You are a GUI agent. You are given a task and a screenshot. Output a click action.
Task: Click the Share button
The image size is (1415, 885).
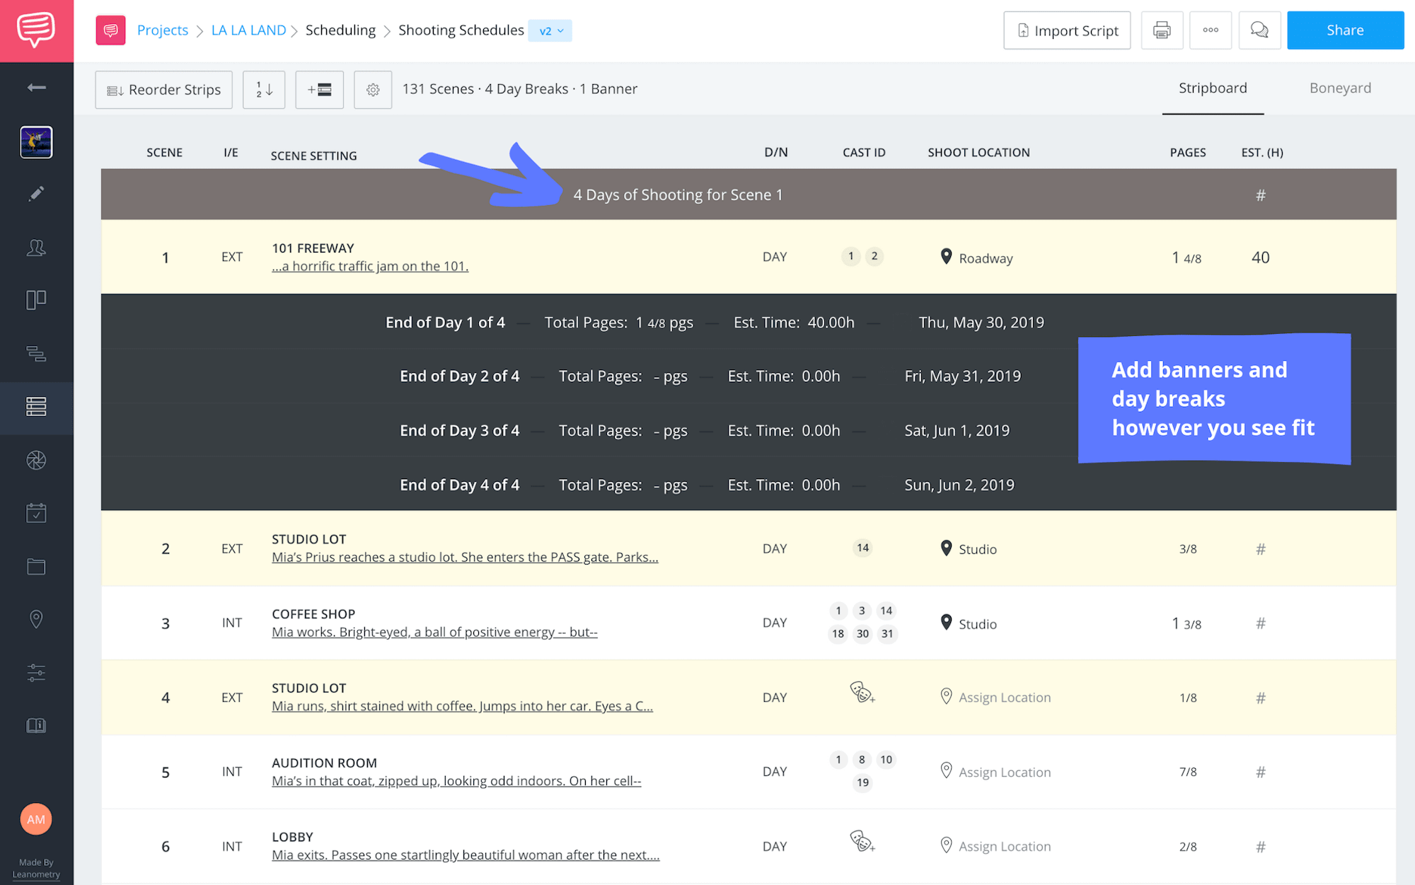[1345, 30]
